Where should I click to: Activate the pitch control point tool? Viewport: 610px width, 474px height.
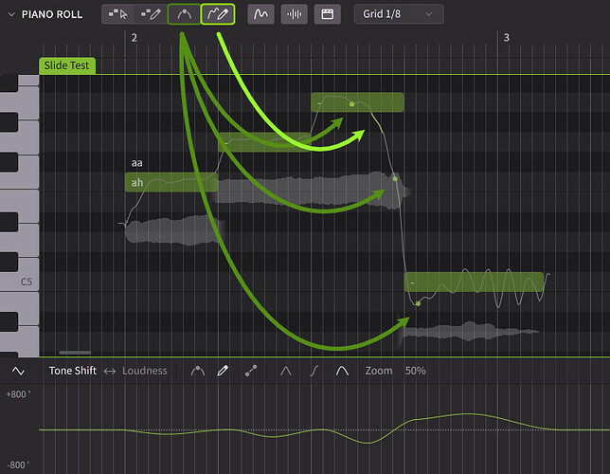(x=184, y=14)
